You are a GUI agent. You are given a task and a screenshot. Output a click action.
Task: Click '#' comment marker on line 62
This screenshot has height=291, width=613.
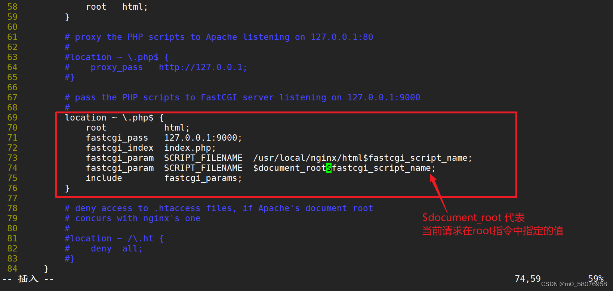click(x=67, y=47)
